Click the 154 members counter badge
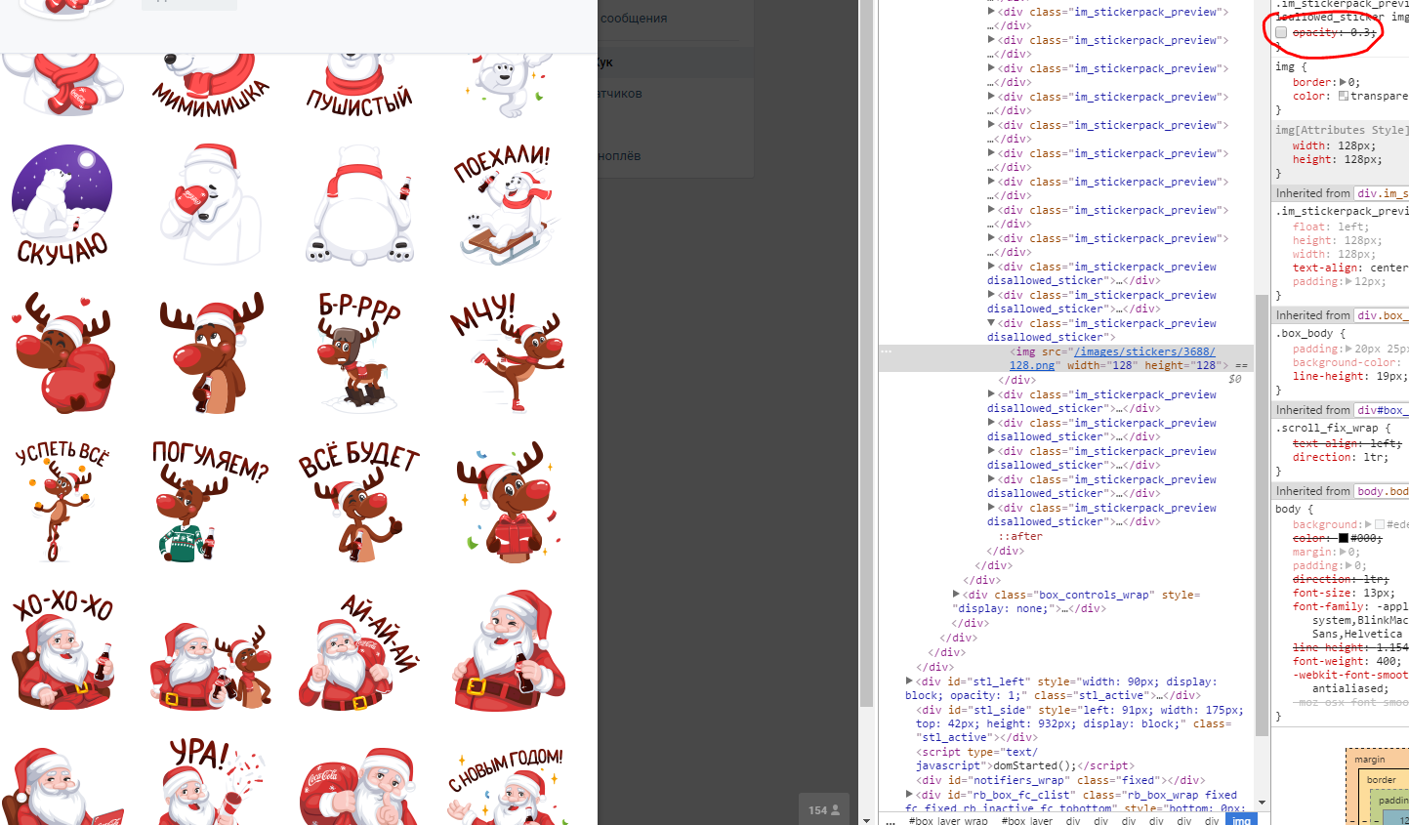 coord(823,810)
